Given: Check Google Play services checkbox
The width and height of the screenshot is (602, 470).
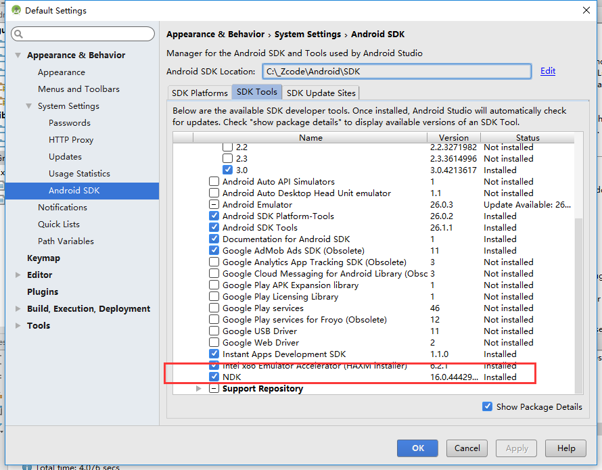Looking at the screenshot, I should click(214, 308).
